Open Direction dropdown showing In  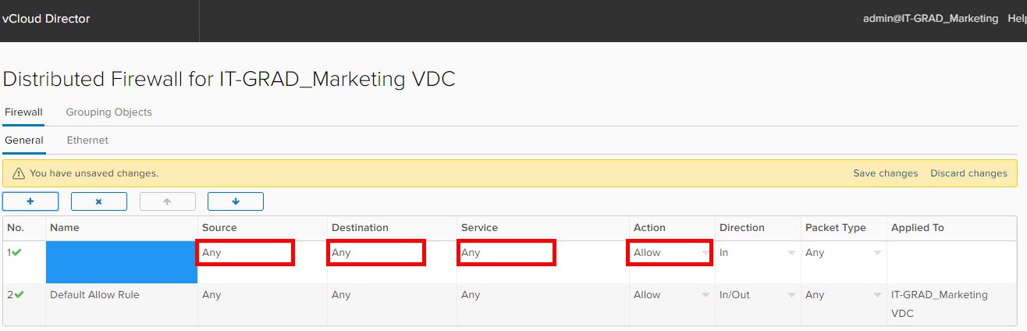pyautogui.click(x=791, y=253)
